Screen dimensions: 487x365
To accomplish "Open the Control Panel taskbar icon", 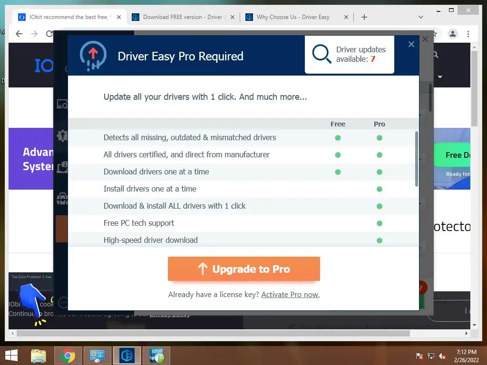I will click(x=97, y=355).
